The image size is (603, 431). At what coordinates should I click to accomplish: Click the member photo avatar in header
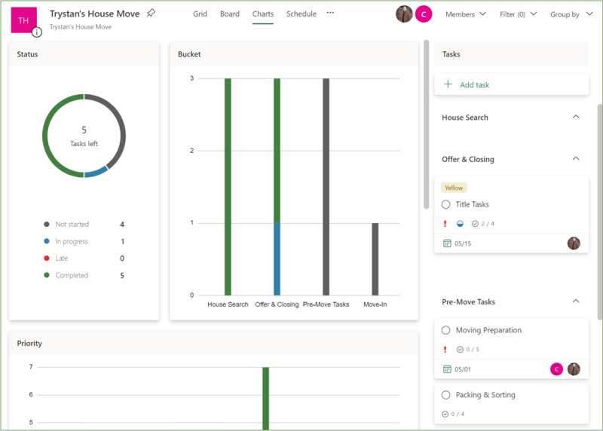pyautogui.click(x=404, y=14)
